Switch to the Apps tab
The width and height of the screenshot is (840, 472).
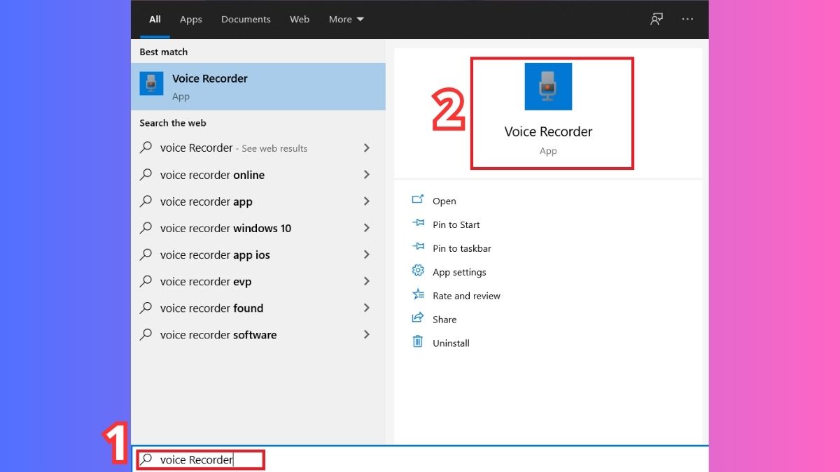coord(191,20)
